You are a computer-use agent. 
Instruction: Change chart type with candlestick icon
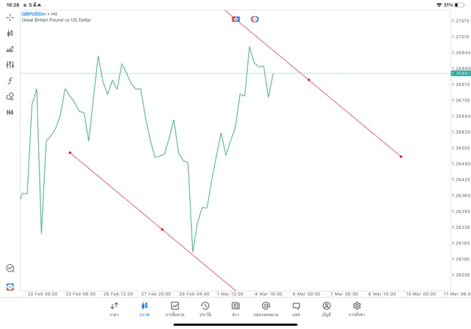(x=10, y=33)
